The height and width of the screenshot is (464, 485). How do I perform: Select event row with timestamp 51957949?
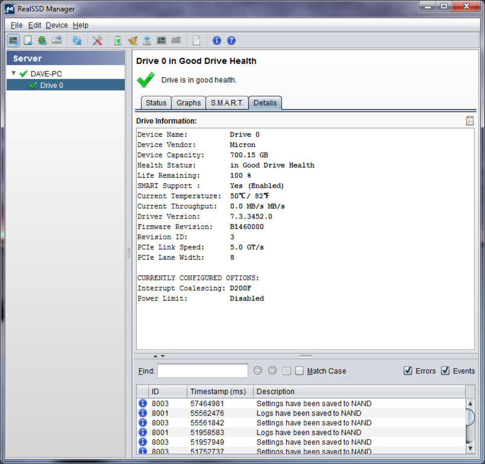pyautogui.click(x=301, y=442)
